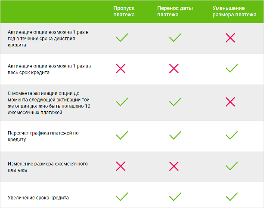Click red cross for 12 ежемесячных платежей under Уменьшение размера платежа

230,102
